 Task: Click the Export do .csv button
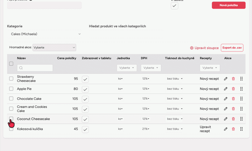232,48
